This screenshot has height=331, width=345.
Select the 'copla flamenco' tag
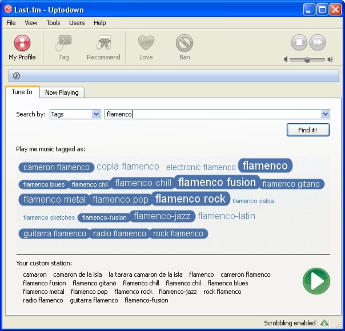point(128,166)
